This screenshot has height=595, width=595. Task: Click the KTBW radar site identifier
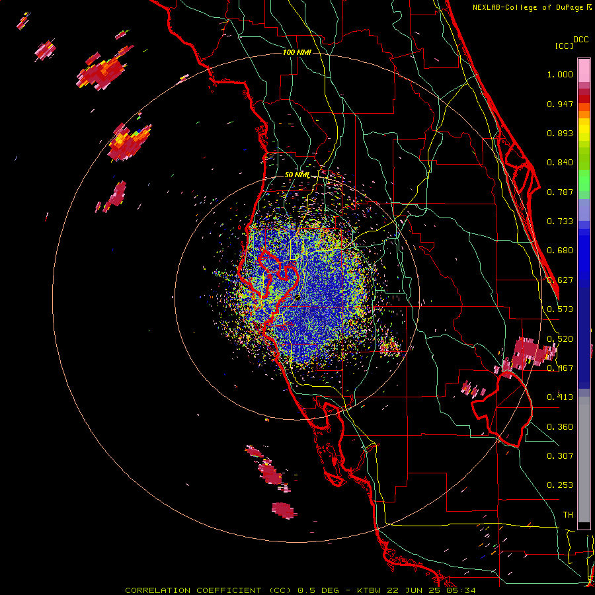(x=370, y=590)
